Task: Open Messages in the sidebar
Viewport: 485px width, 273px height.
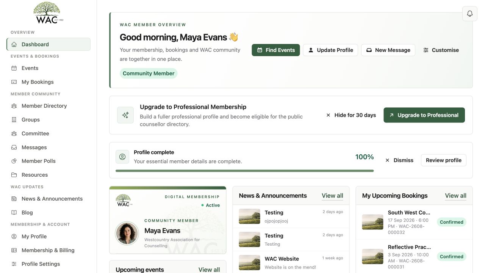Action: click(x=48, y=147)
